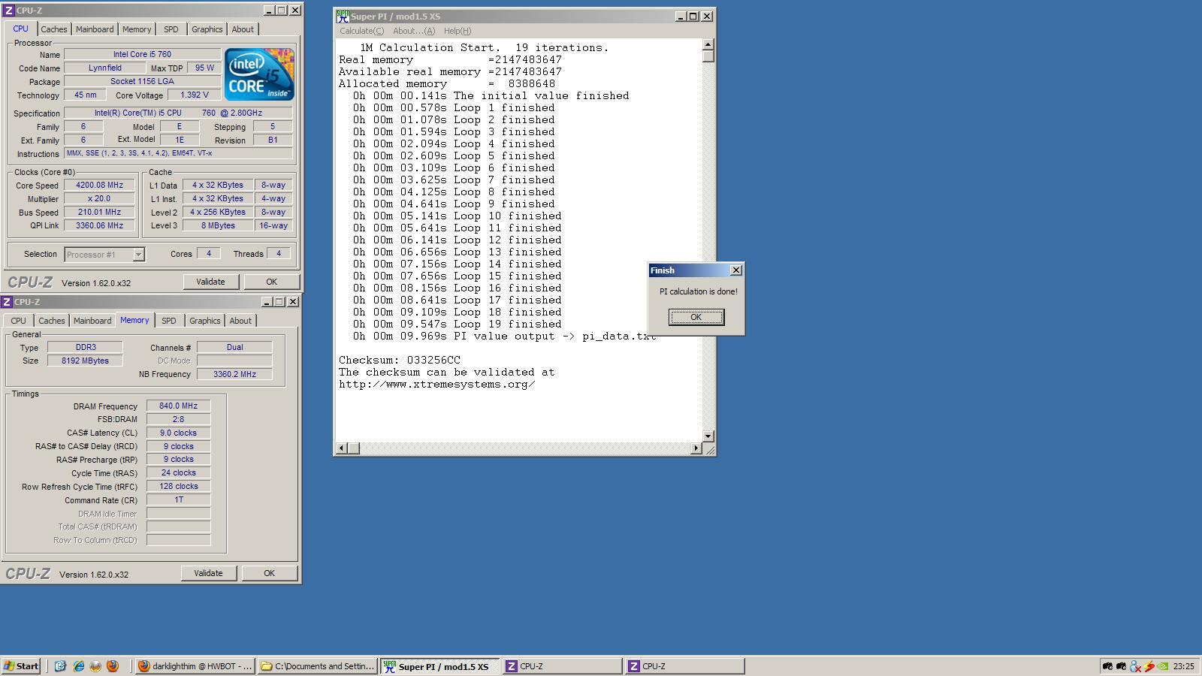
Task: Click the http://www.xtremesystems.org/ text
Action: coord(436,385)
